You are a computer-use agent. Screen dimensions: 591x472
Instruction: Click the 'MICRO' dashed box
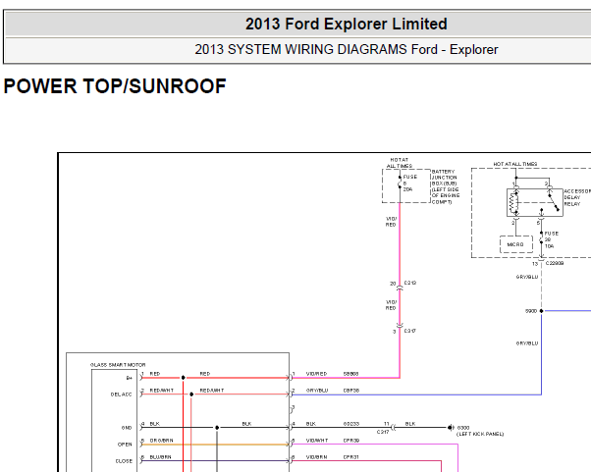tap(516, 244)
